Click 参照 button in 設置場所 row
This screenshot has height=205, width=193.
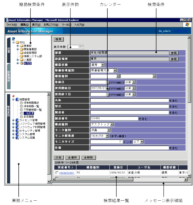pyautogui.click(x=174, y=59)
